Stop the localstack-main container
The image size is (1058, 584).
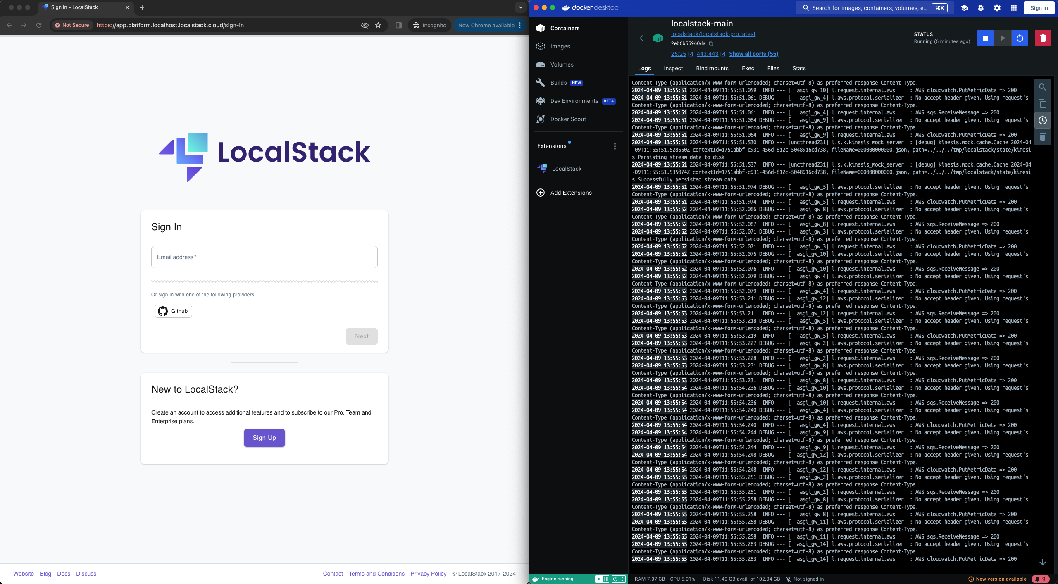985,38
